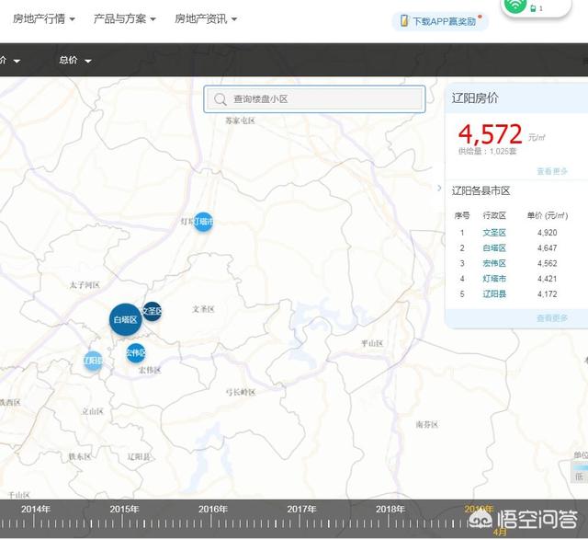This screenshot has height=540, width=588.
Task: Click the 文圣区 dark blue map bubble
Action: click(153, 312)
